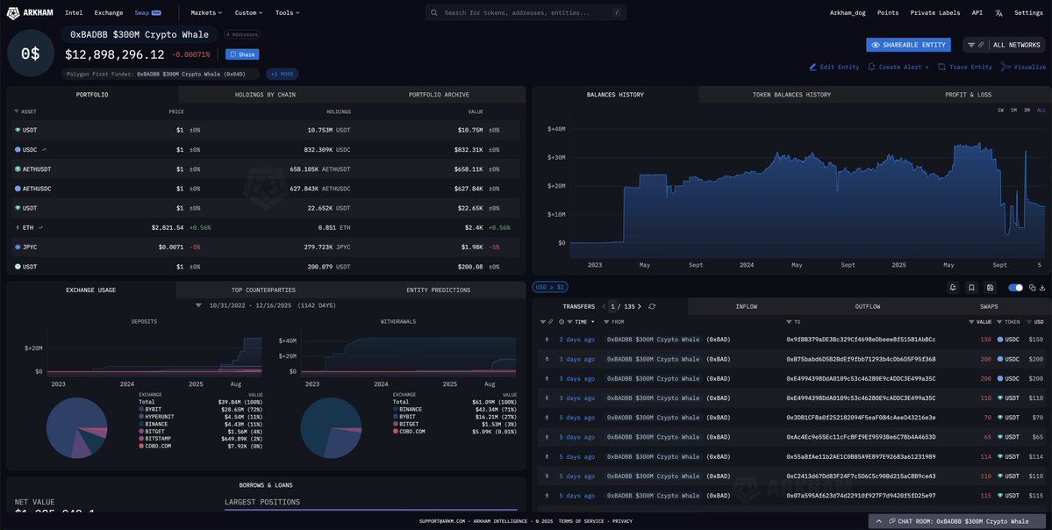Toggle the switch above the transfers table
Image resolution: width=1052 pixels, height=530 pixels.
[x=1015, y=287]
